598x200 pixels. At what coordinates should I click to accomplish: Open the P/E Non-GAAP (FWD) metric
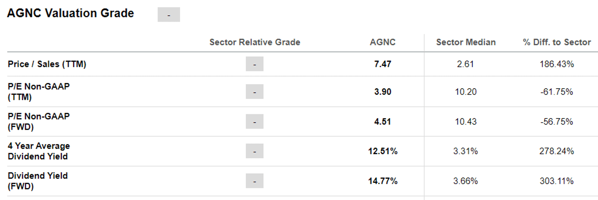(38, 122)
